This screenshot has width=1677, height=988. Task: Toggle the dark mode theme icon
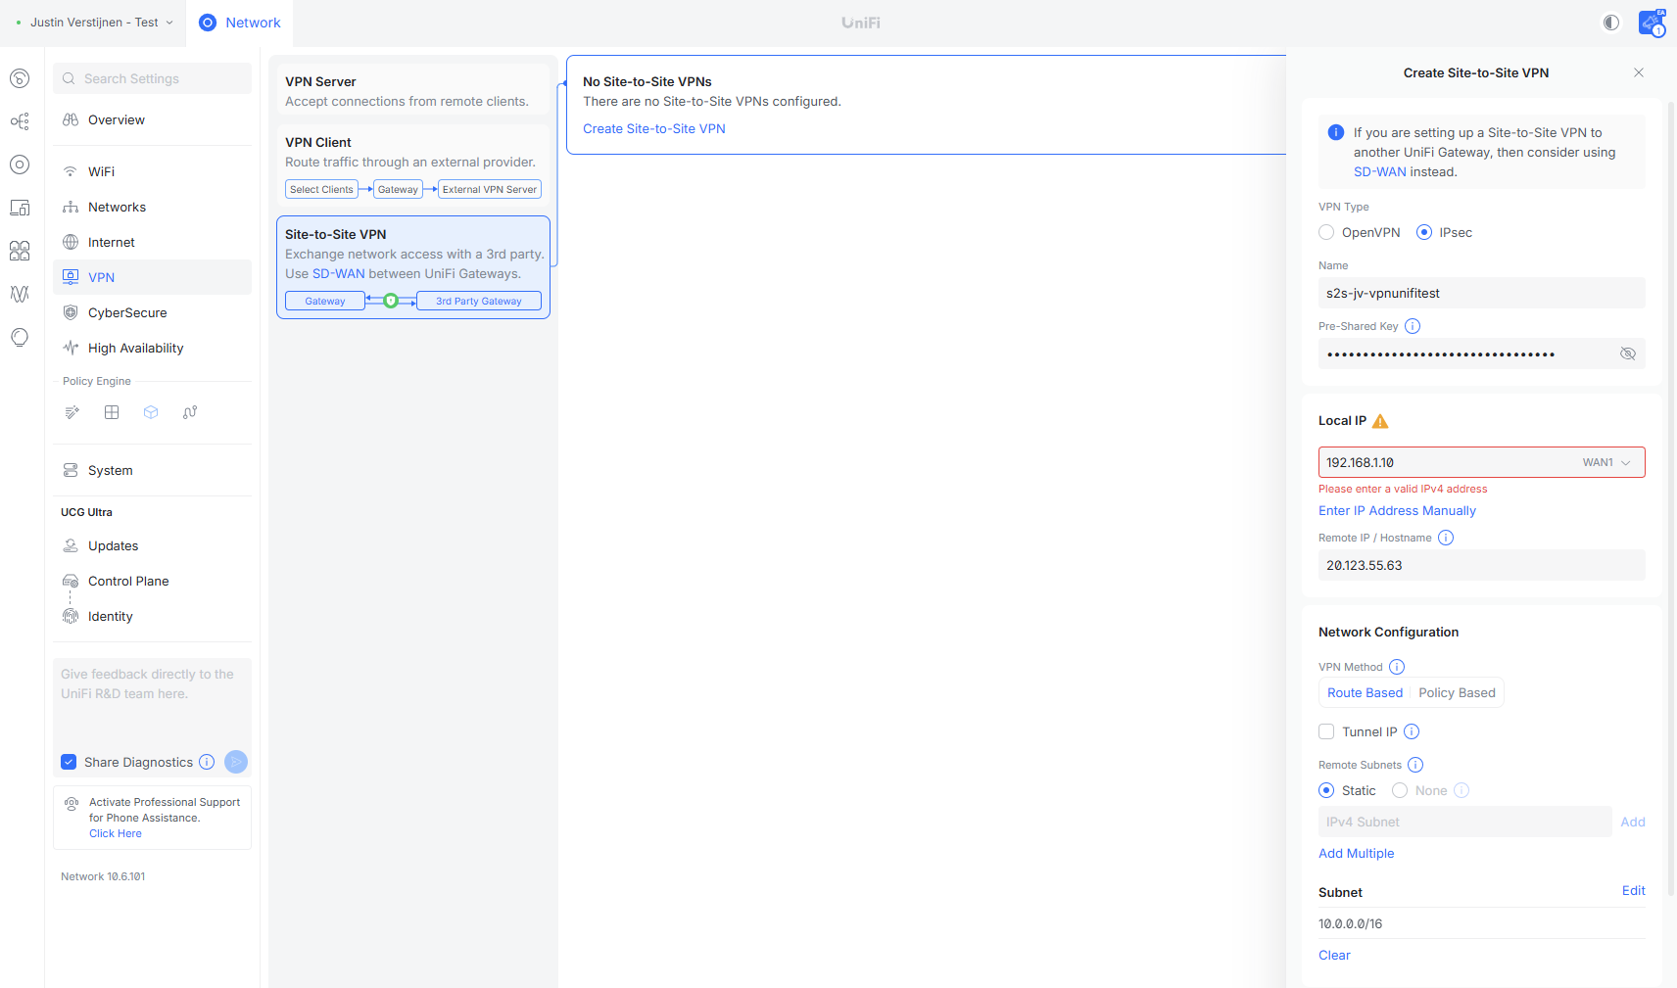(1611, 23)
